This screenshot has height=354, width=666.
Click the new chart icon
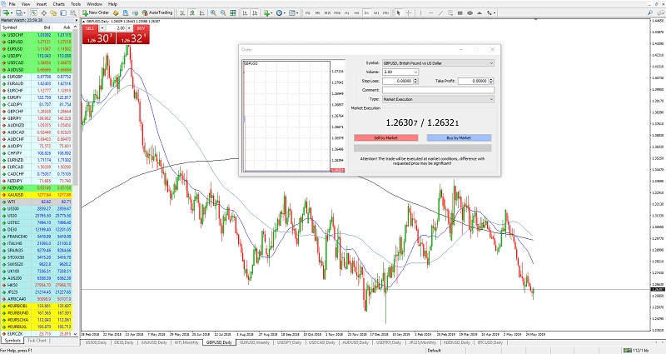click(7, 12)
